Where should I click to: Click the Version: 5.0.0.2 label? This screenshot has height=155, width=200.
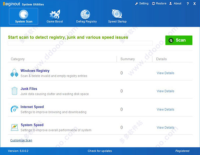[x=18, y=151]
